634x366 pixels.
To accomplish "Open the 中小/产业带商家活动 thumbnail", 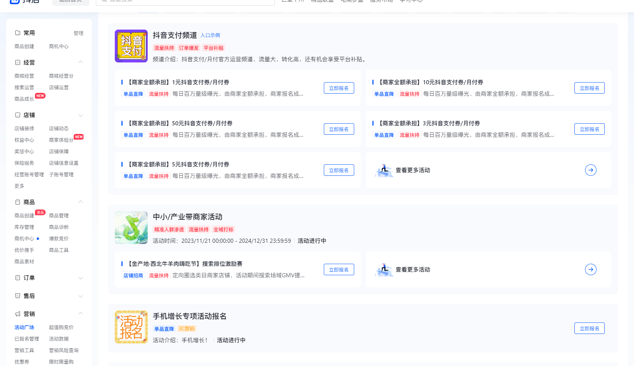I will coord(131,228).
